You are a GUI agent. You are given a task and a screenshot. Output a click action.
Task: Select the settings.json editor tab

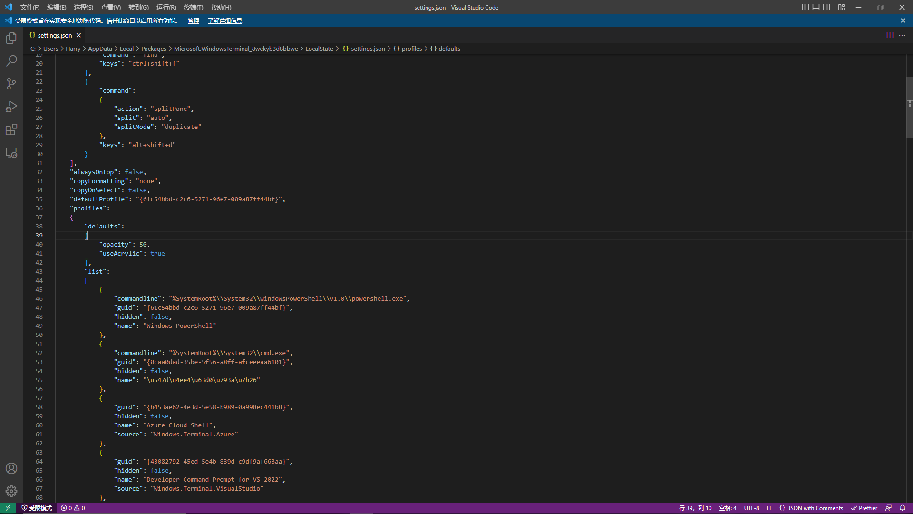pos(54,35)
